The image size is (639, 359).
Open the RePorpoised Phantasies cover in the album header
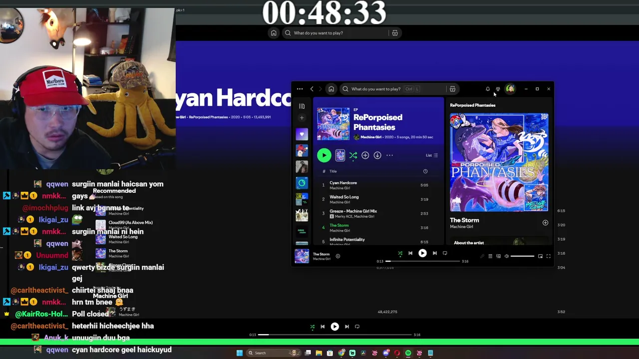pyautogui.click(x=333, y=124)
